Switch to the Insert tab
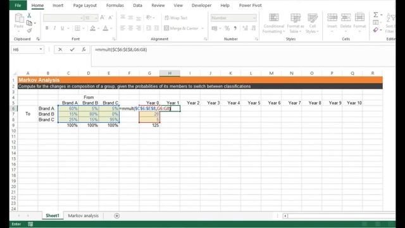The width and height of the screenshot is (405, 228). point(58,5)
